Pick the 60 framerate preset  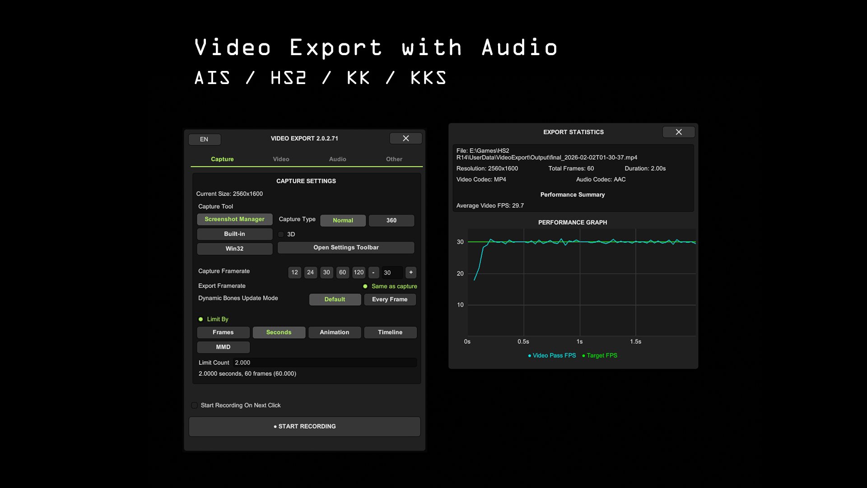(342, 272)
